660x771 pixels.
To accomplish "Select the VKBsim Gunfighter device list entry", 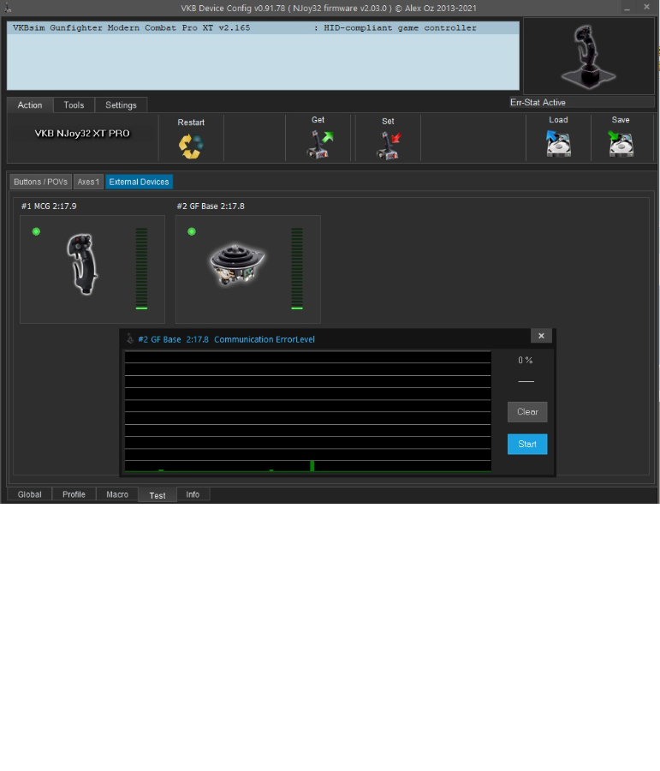I will [263, 28].
